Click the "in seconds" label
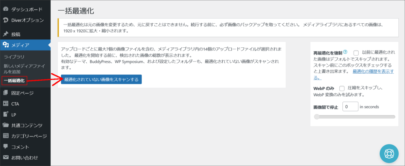Screen dimensions: 405x166 click(x=369, y=106)
